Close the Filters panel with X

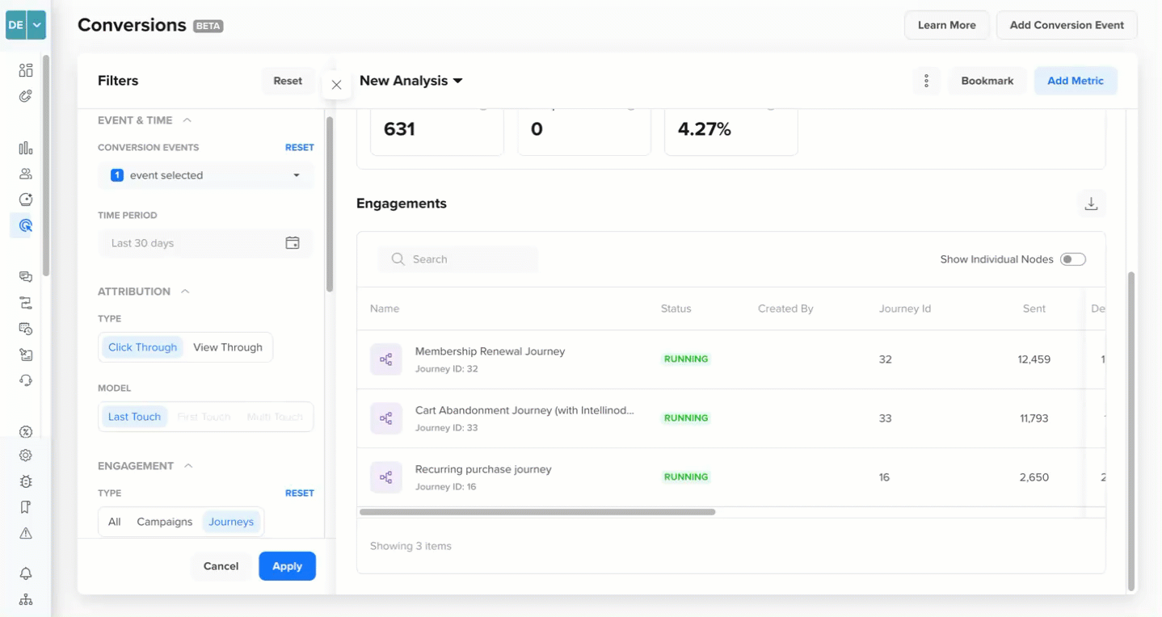click(x=336, y=85)
